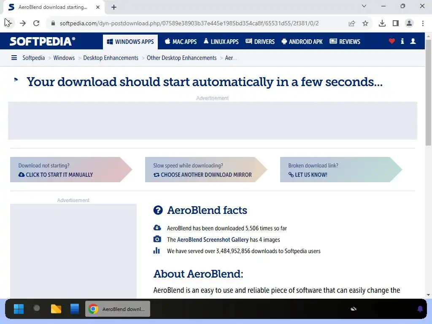432x324 pixels.
Task: Click the scrollbar down arrow
Action: (428, 295)
